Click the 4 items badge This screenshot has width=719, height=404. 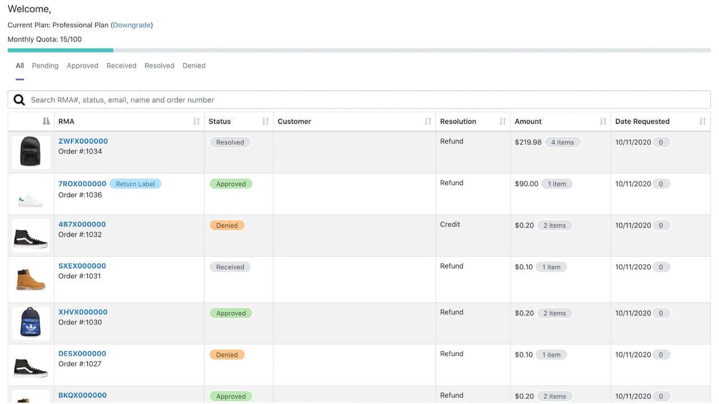click(562, 142)
